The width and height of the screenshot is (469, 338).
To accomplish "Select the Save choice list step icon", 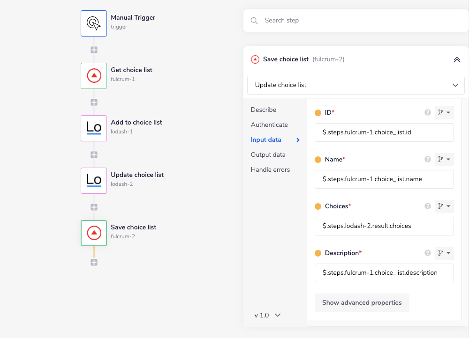I will [94, 233].
